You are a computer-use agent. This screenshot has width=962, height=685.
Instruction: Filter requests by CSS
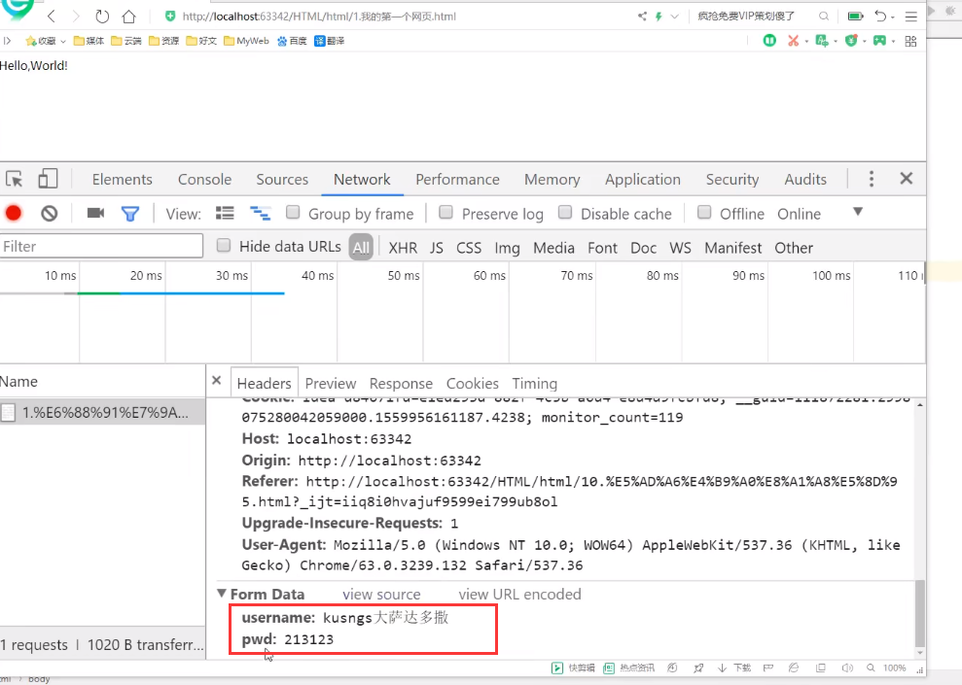click(x=469, y=248)
